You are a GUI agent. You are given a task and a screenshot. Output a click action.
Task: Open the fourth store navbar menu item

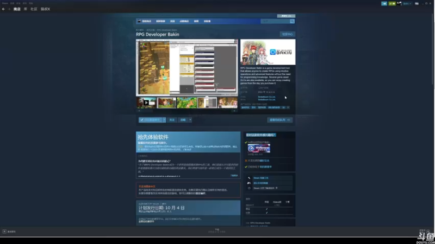[184, 21]
